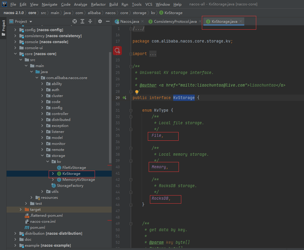
Task: Select the controller package
Action: [60, 114]
